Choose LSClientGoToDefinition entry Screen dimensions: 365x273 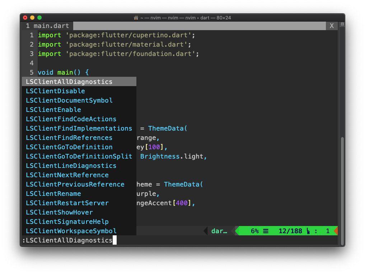point(79,147)
